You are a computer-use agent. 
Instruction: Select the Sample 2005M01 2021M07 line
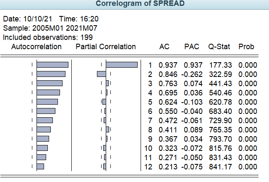point(50,28)
